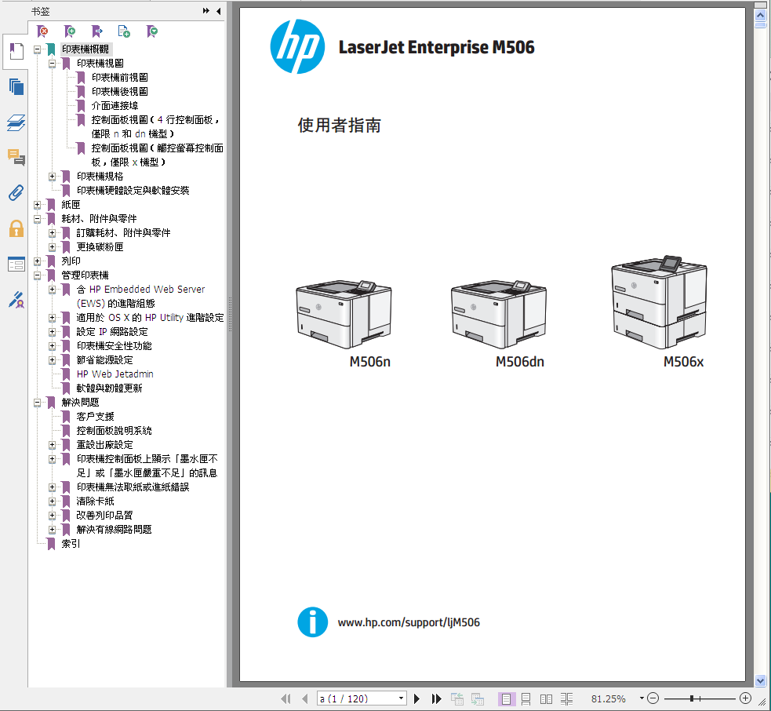
Task: Collapse the 耗材、附件與零件 bookmark node
Action: pos(37,219)
